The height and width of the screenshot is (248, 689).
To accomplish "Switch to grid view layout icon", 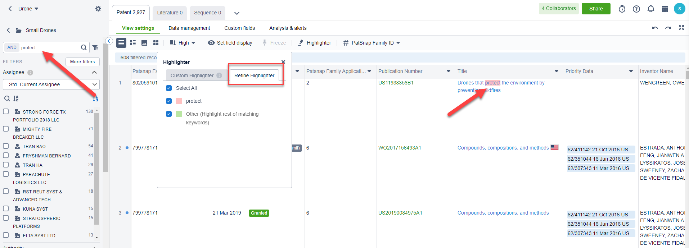I will [x=156, y=43].
